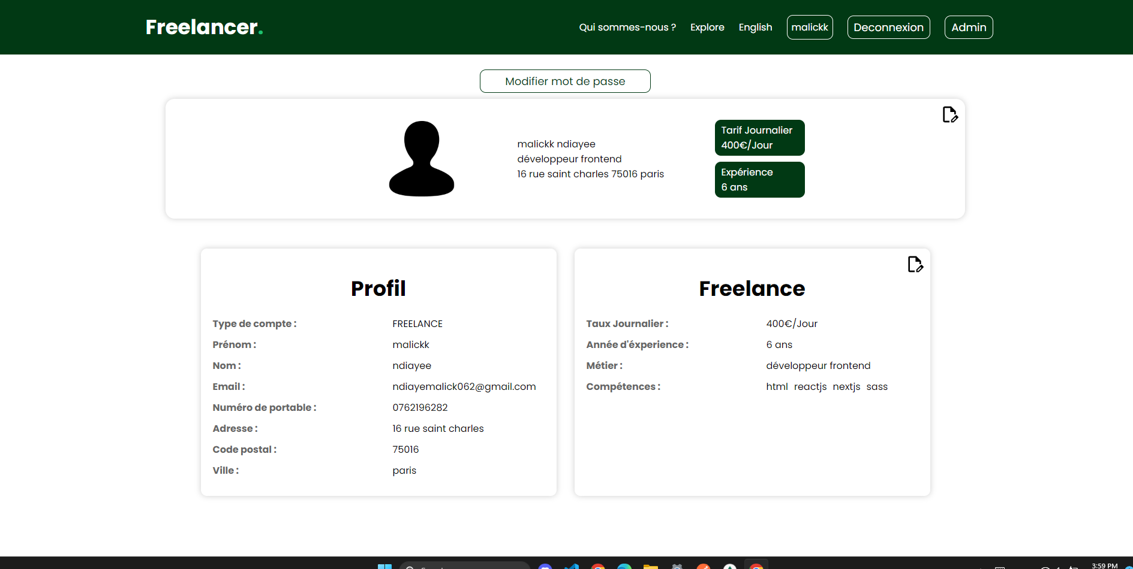Go to the Freelancer logo home link
This screenshot has height=569, width=1133.
pos(205,27)
